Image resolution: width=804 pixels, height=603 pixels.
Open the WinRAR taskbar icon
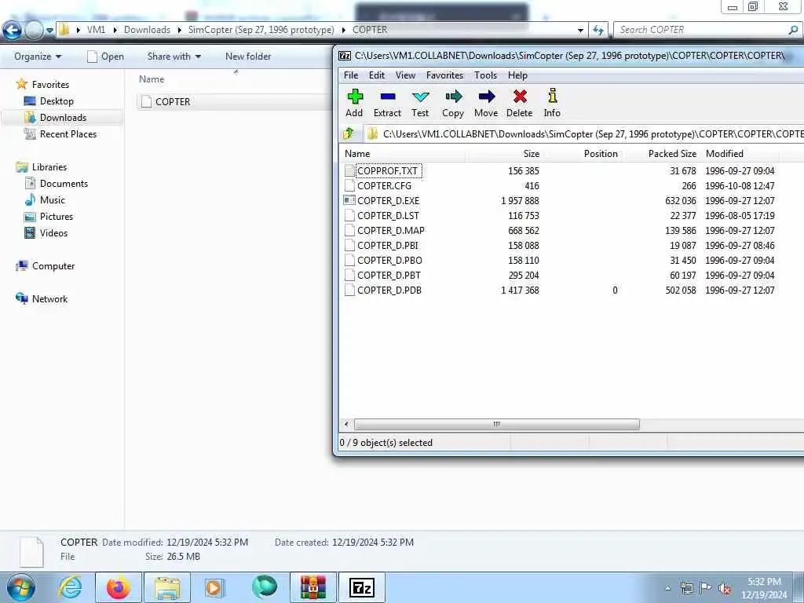coord(313,587)
